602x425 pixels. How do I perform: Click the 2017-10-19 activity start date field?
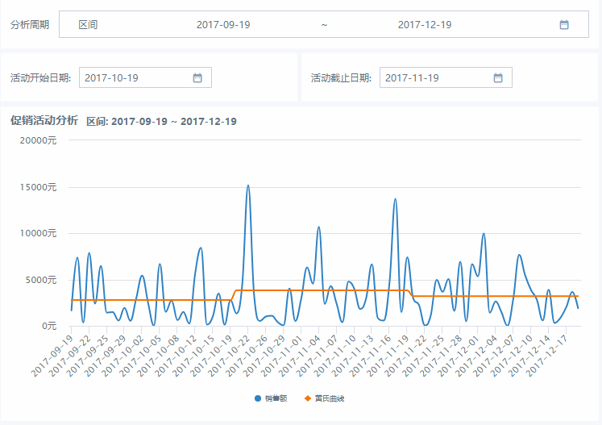pos(145,77)
